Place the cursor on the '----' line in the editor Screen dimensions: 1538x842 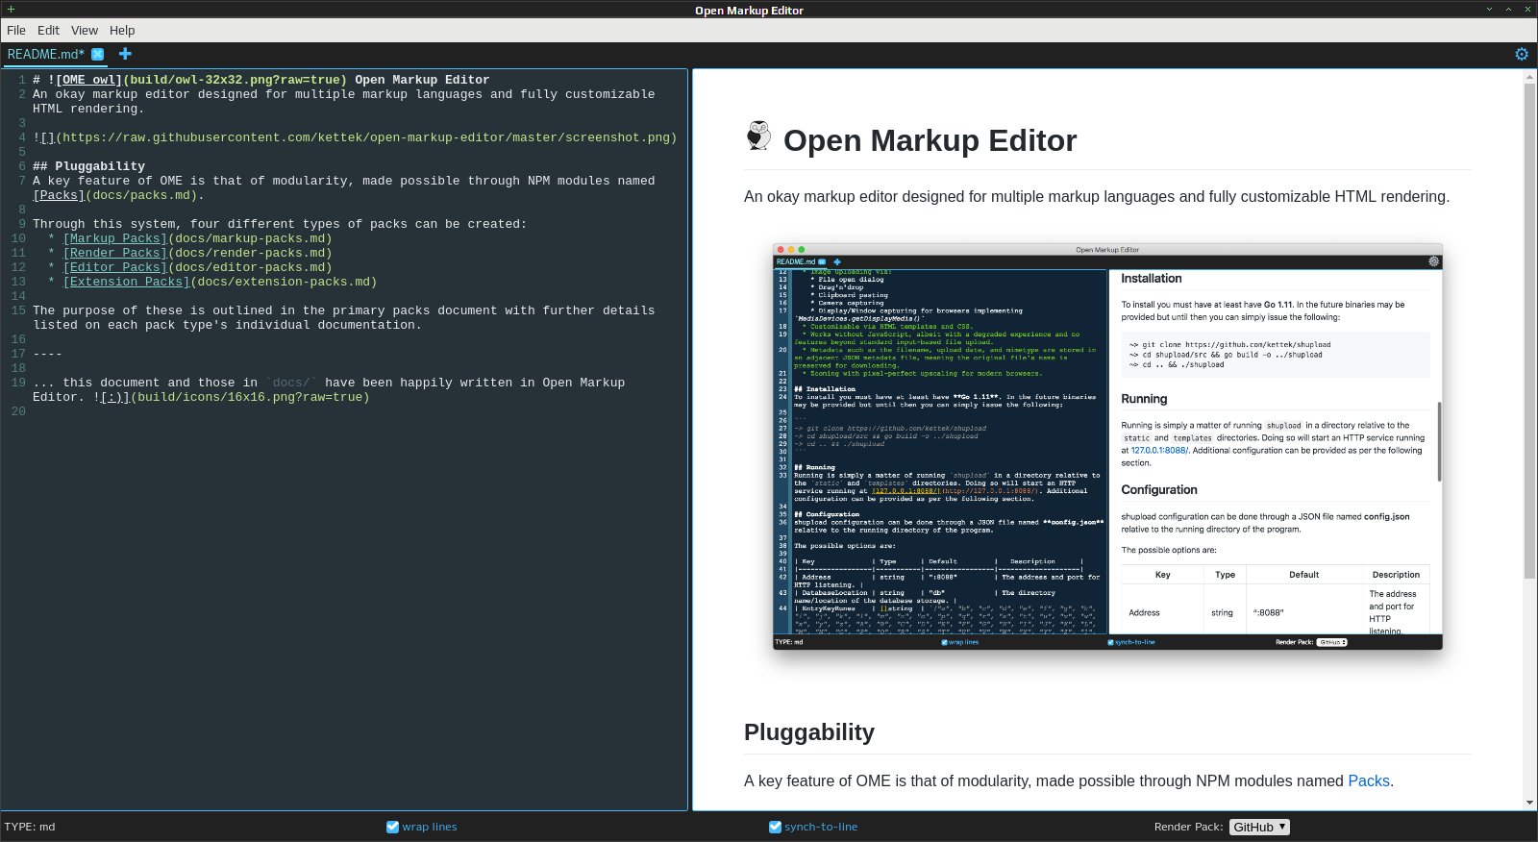[x=47, y=354]
